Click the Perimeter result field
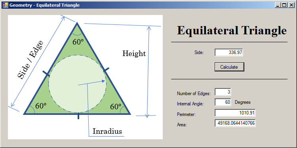The width and height of the screenshot is (297, 148). [x=235, y=113]
